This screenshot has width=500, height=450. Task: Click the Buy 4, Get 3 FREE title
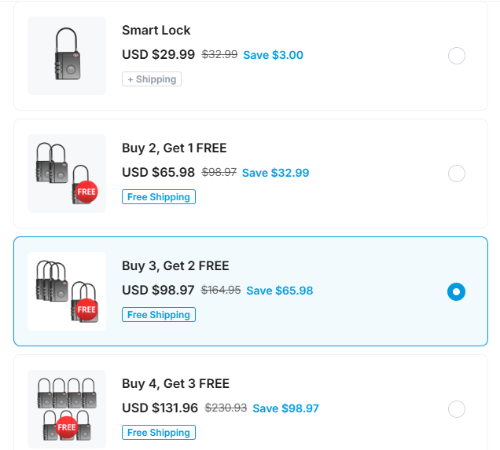175,384
